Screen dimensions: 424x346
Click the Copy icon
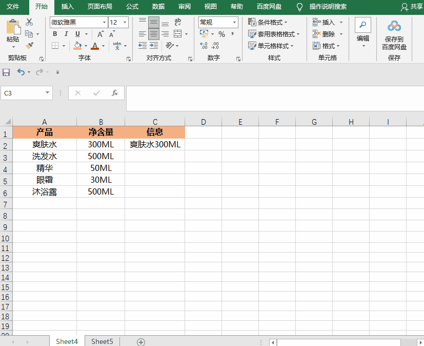pos(29,34)
